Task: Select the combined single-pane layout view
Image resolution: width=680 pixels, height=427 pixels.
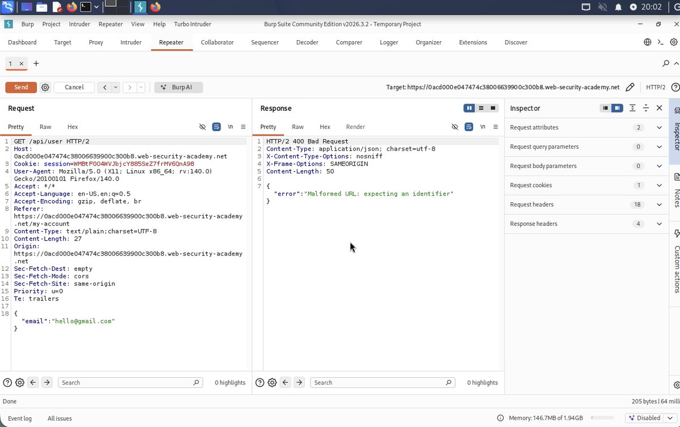Action: point(493,108)
